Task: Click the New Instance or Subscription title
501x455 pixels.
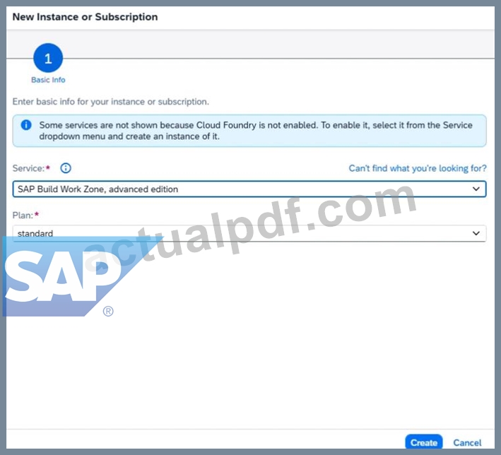Action: click(85, 17)
